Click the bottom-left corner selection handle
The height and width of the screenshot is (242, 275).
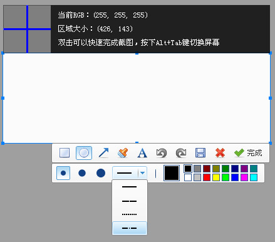pyautogui.click(x=3, y=143)
